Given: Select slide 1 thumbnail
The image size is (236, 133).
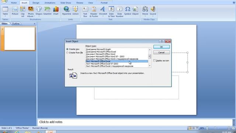Looking at the screenshot, I should coord(20,38).
